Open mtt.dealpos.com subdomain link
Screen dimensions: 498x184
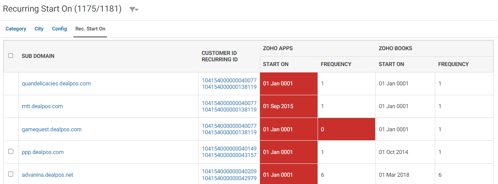click(x=42, y=107)
